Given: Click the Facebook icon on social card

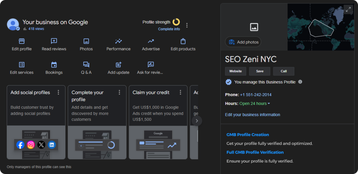Looking at the screenshot, I should pyautogui.click(x=20, y=145).
